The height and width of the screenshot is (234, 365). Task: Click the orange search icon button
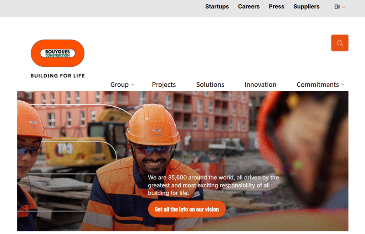coord(340,43)
